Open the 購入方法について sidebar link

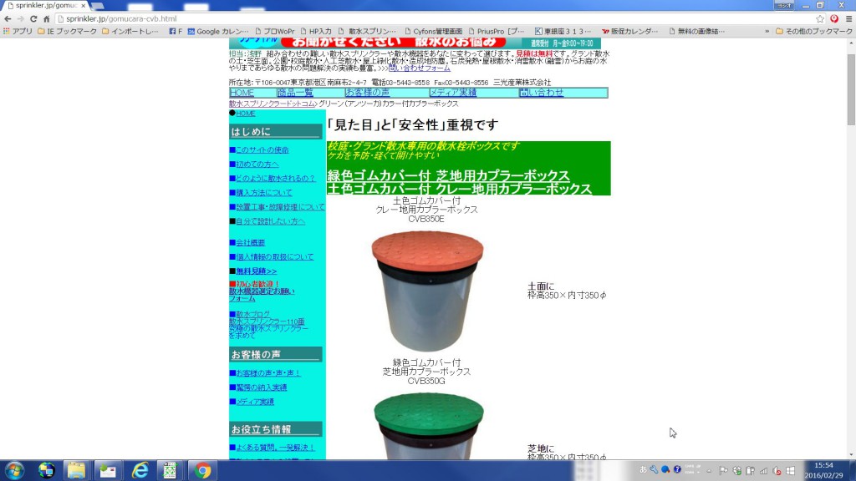tap(263, 193)
